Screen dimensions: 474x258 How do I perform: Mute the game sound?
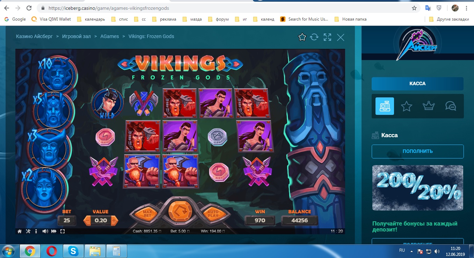pos(45,231)
